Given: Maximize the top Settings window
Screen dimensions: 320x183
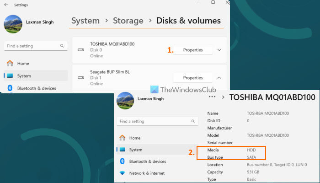Looking at the screenshot, I should click(x=213, y=2).
